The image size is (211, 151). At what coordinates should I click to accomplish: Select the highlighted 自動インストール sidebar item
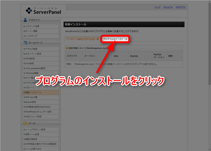(x=41, y=93)
